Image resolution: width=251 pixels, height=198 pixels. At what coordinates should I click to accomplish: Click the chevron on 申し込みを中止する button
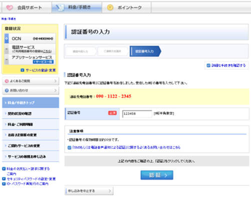tap(110, 191)
